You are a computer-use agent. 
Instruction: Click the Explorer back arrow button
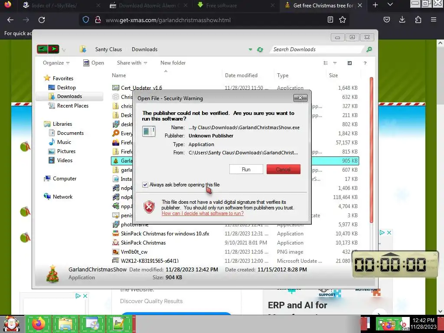coord(42,49)
